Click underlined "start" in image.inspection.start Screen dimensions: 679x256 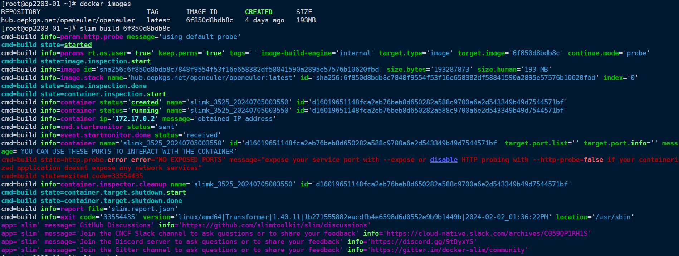[141, 61]
